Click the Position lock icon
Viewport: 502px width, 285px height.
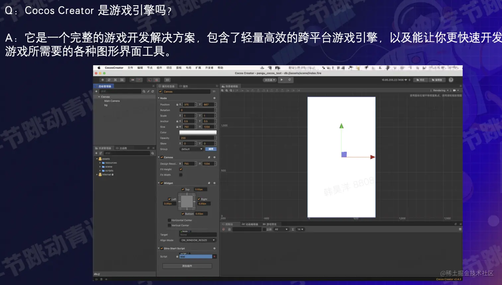177,105
